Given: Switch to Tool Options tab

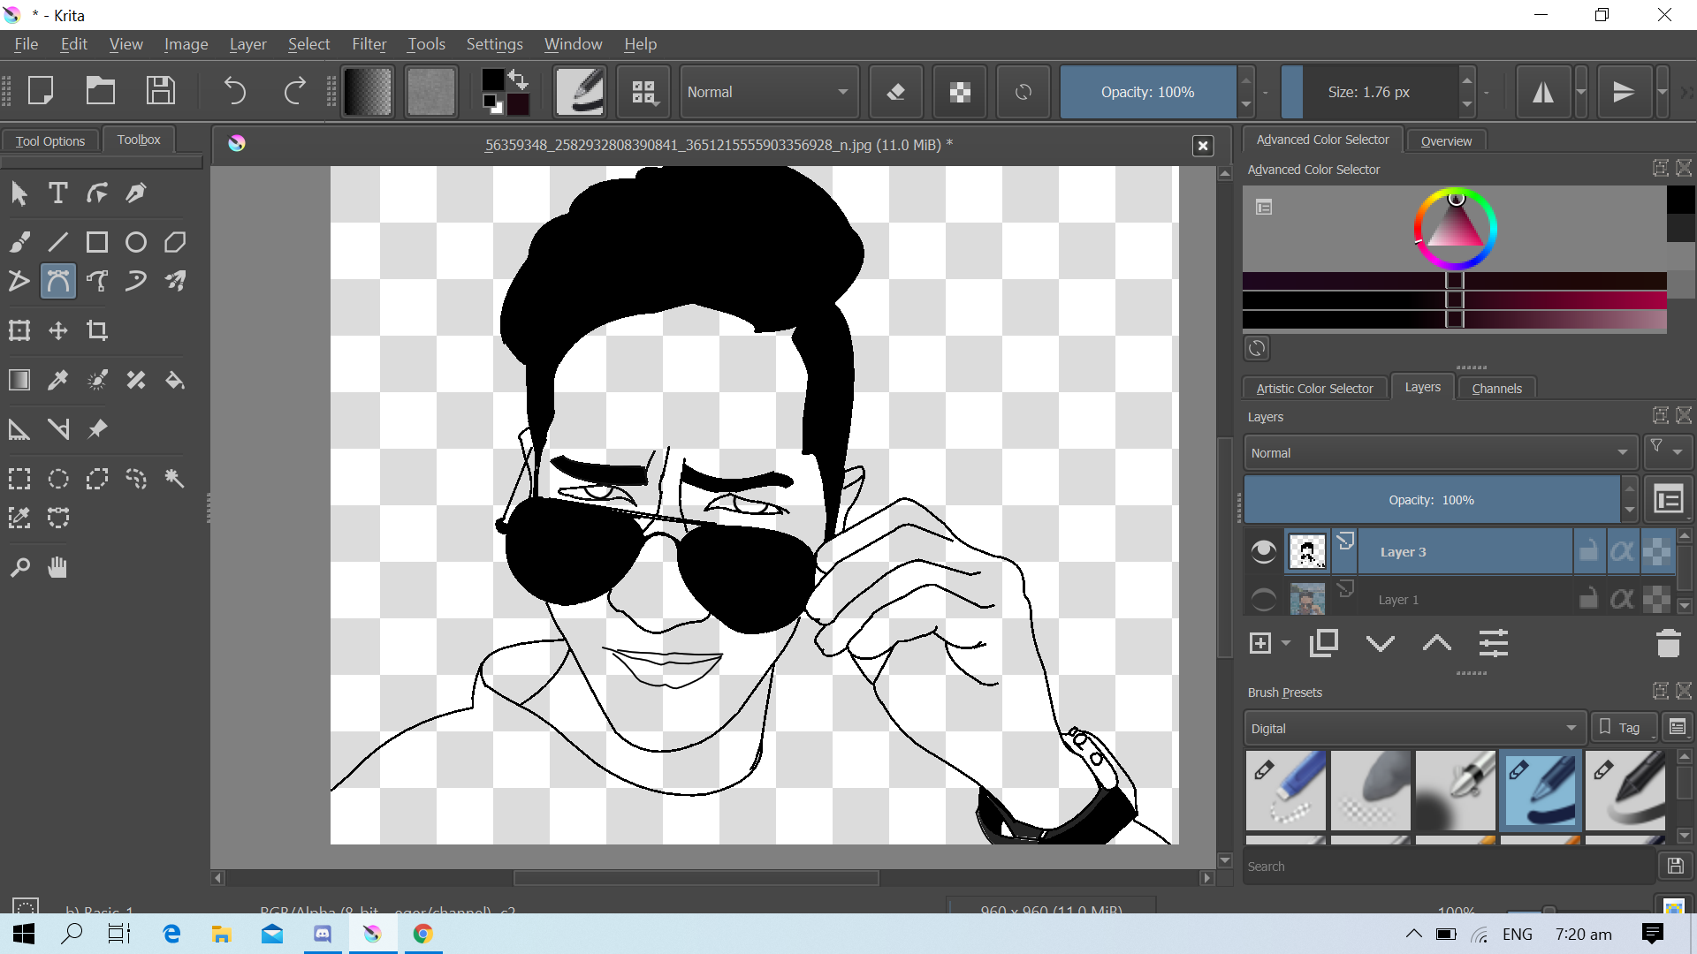Looking at the screenshot, I should tap(50, 140).
